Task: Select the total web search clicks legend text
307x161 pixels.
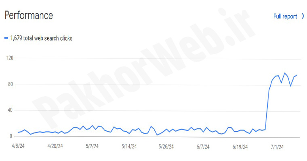Action: pos(41,38)
